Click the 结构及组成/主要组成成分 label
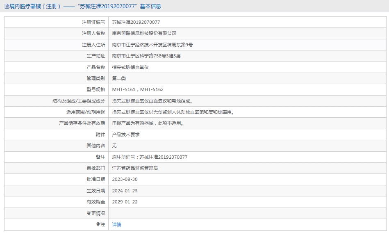389x235 pixels. (79, 101)
